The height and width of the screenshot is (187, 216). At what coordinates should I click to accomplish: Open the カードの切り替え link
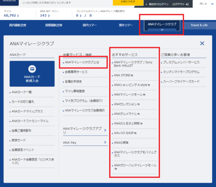[23, 102]
